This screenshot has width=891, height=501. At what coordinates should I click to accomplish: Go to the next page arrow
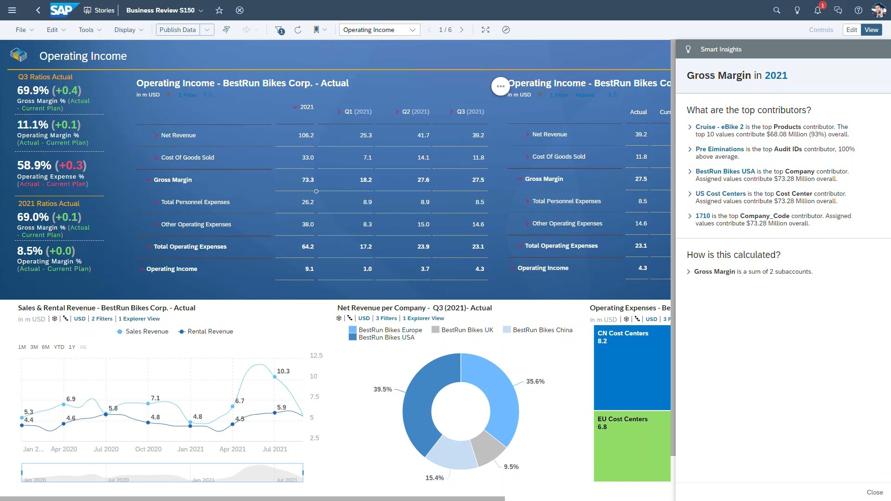pos(462,30)
